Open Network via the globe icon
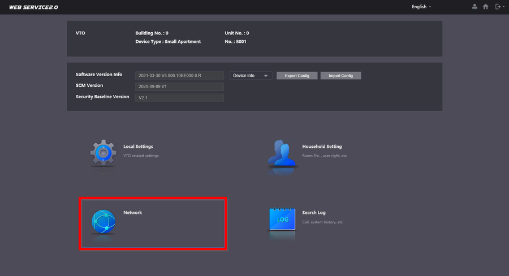 pos(103,221)
